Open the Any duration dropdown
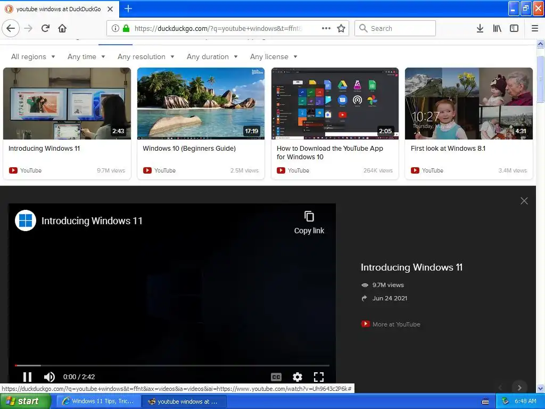The width and height of the screenshot is (545, 409). pyautogui.click(x=212, y=56)
